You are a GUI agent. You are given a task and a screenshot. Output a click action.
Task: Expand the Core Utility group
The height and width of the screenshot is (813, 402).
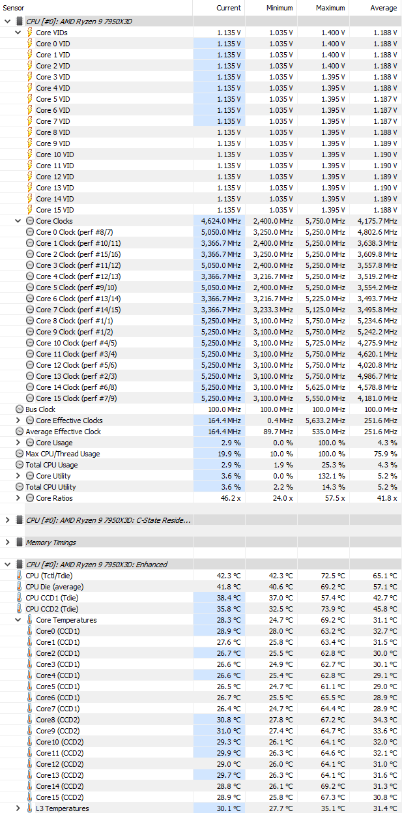pyautogui.click(x=18, y=476)
